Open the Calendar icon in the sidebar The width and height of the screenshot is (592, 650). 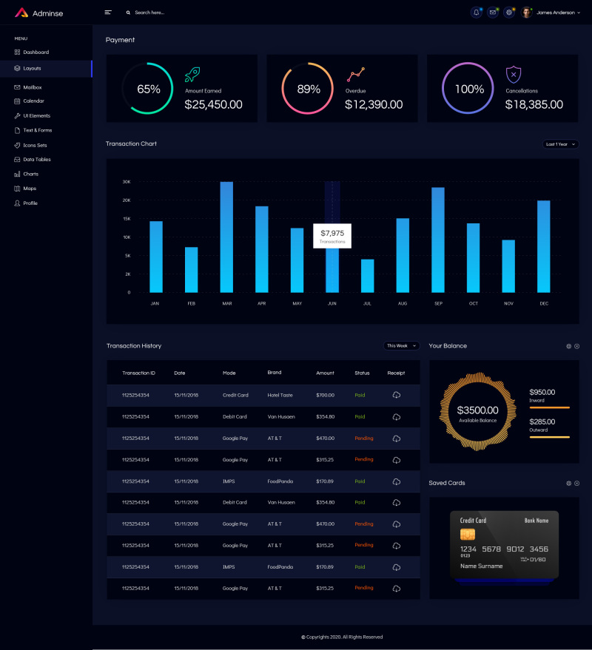click(16, 101)
